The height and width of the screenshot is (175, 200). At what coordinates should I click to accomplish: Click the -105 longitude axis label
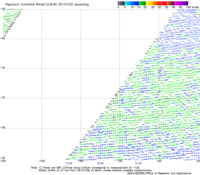coord(3,161)
